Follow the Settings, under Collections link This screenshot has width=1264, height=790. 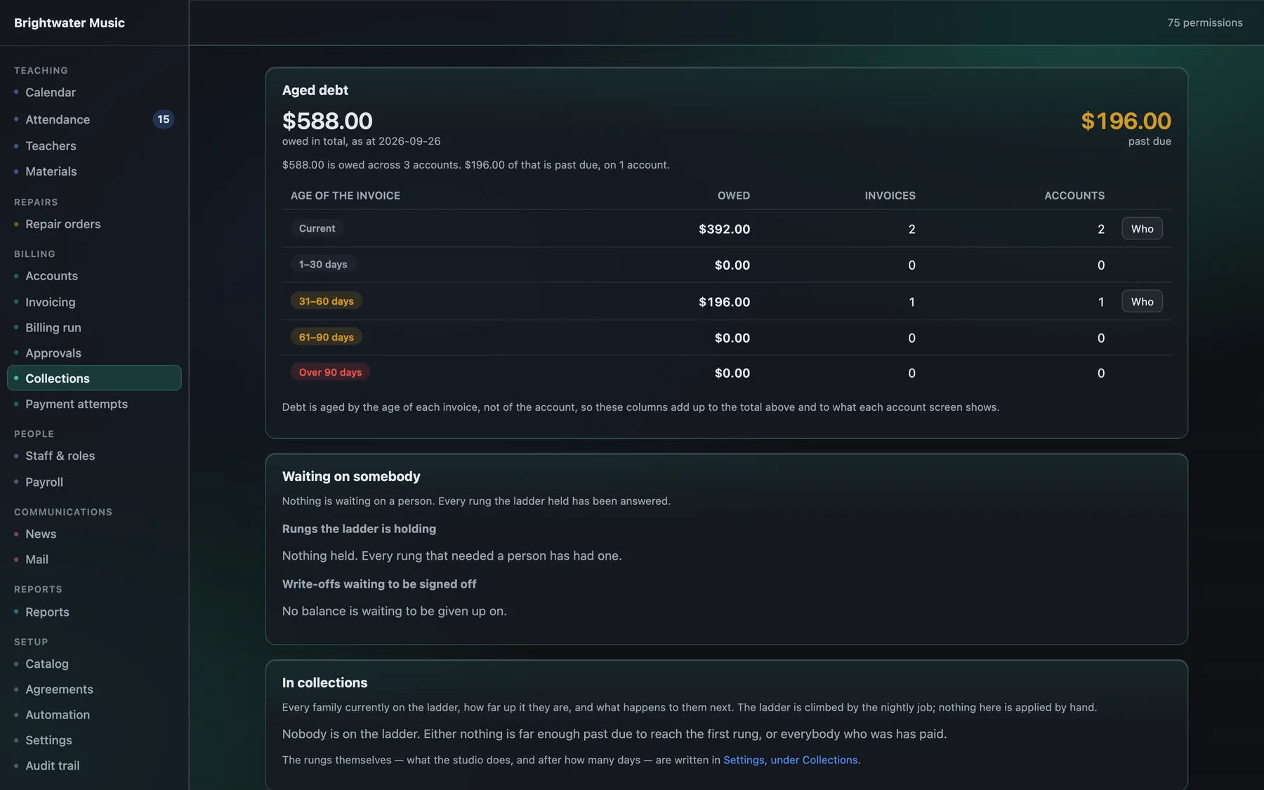[x=790, y=760]
